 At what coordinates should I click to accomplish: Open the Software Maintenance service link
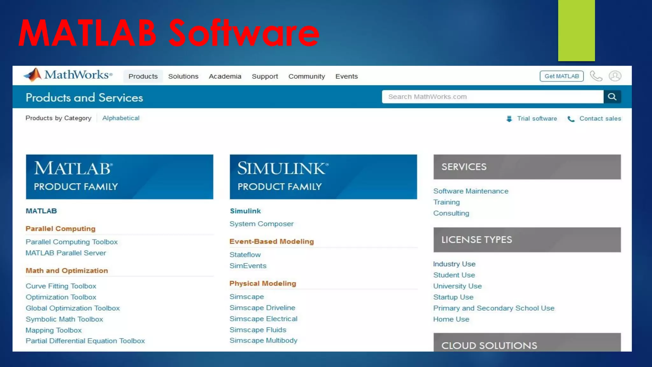point(471,191)
